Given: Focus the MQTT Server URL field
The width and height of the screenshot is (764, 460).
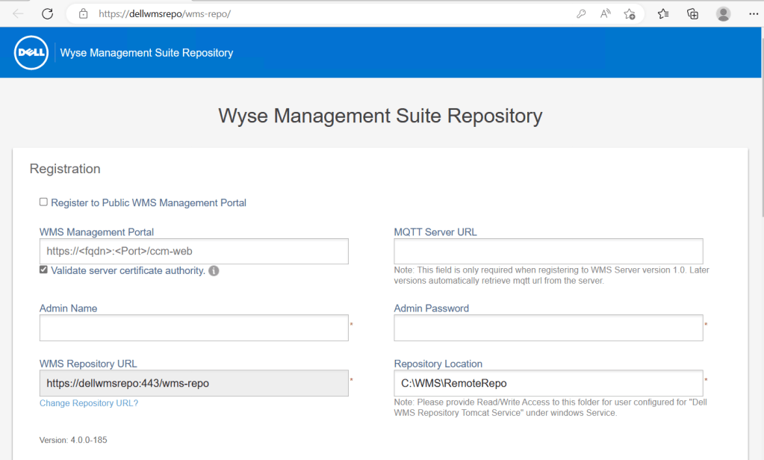Looking at the screenshot, I should pyautogui.click(x=548, y=252).
